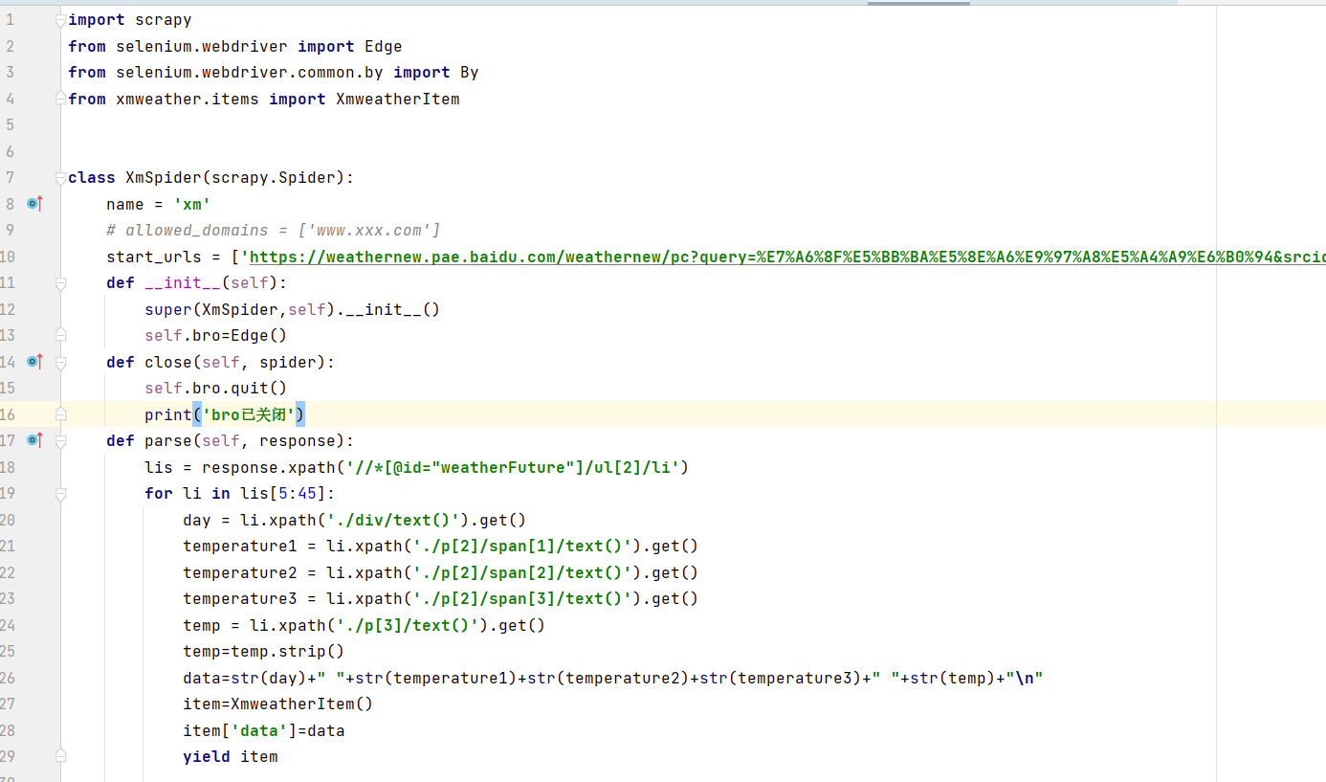This screenshot has height=782, width=1326.
Task: Click "item['data']=data" statement
Action: pos(264,730)
